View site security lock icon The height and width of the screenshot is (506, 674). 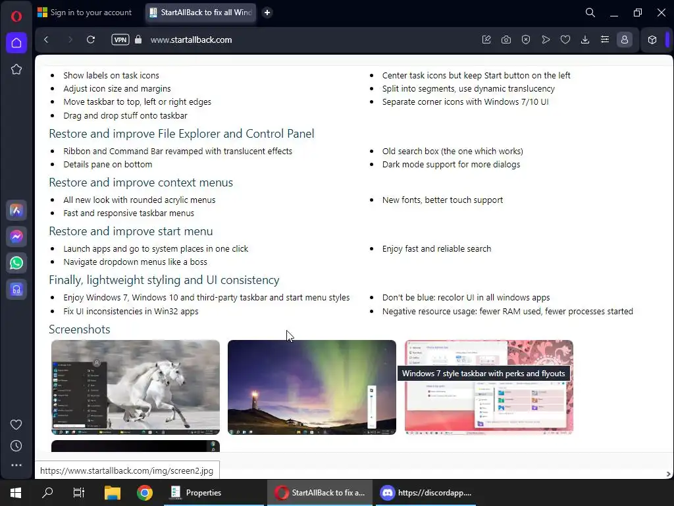pyautogui.click(x=138, y=40)
